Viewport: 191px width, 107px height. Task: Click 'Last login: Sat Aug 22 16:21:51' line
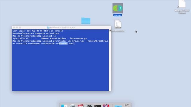pos(38,31)
